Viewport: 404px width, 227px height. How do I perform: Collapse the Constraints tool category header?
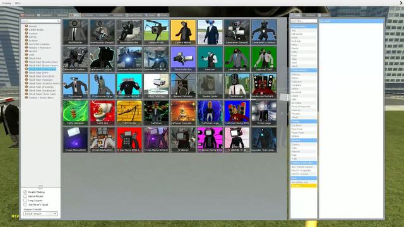[x=304, y=26]
